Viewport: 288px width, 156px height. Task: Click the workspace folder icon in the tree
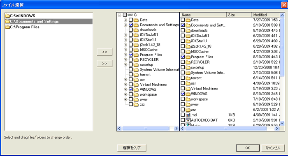tap(136, 94)
